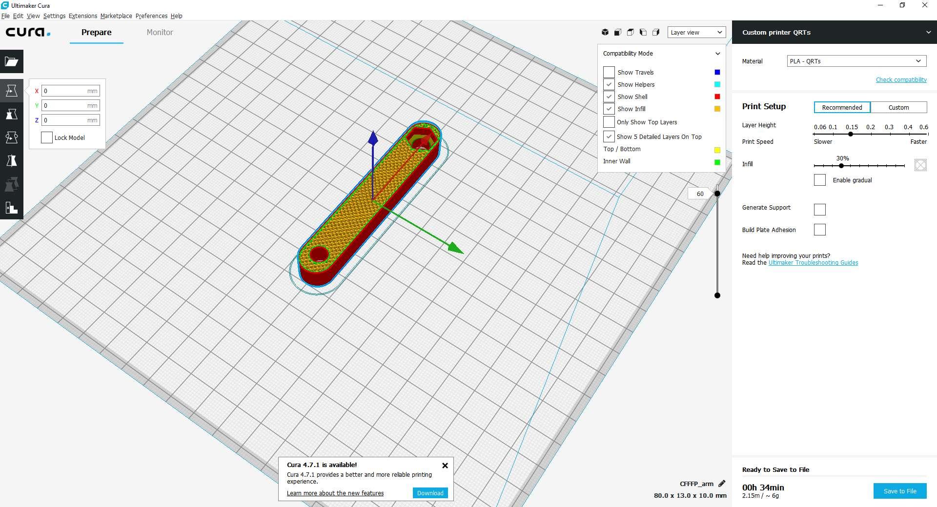Open the Preferences menu
Screen dimensions: 937x507
tap(151, 16)
